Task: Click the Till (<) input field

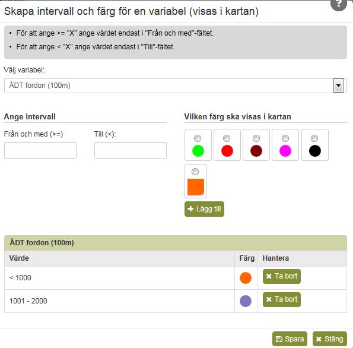Action: (131, 150)
